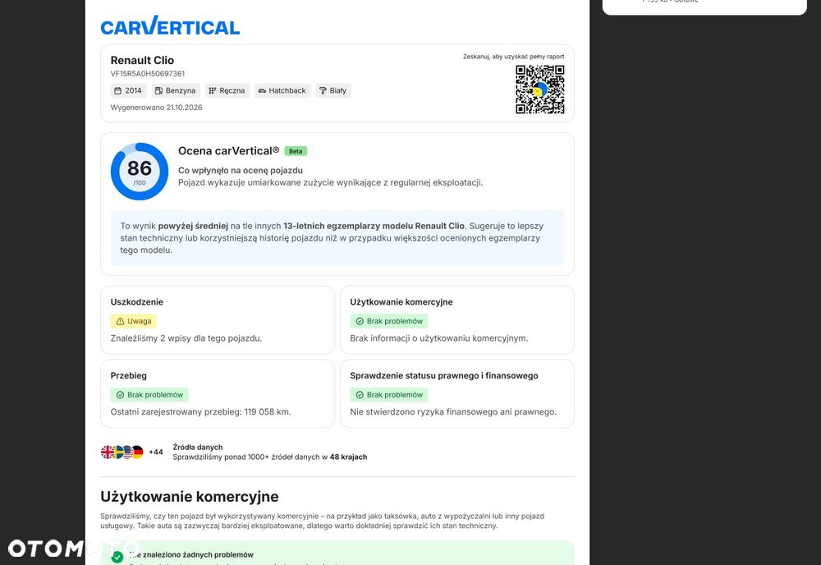This screenshot has width=821, height=565.
Task: Click the Hatchback body type tag
Action: pyautogui.click(x=282, y=90)
